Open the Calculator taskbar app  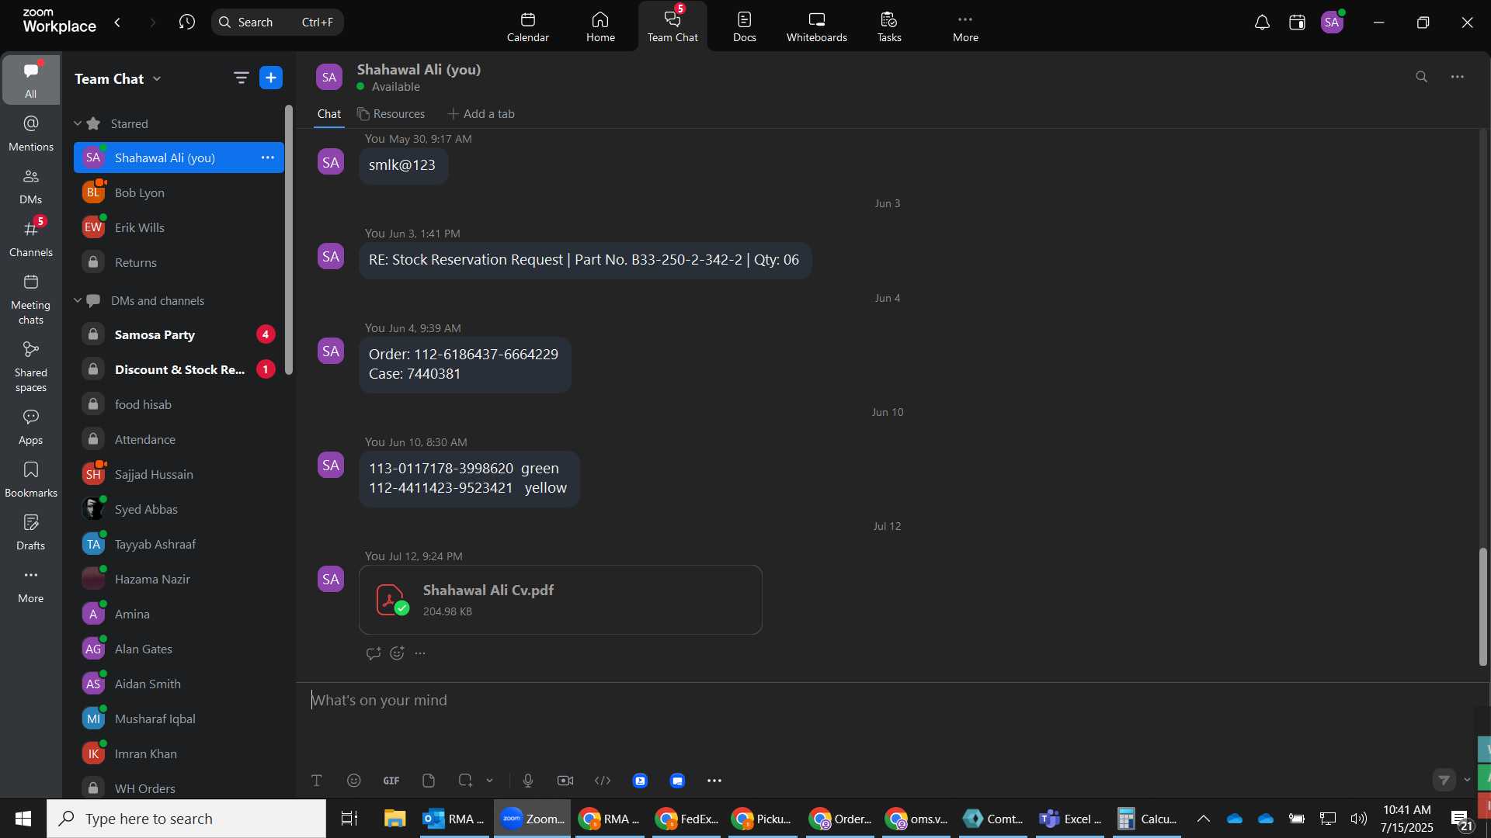coord(1147,819)
